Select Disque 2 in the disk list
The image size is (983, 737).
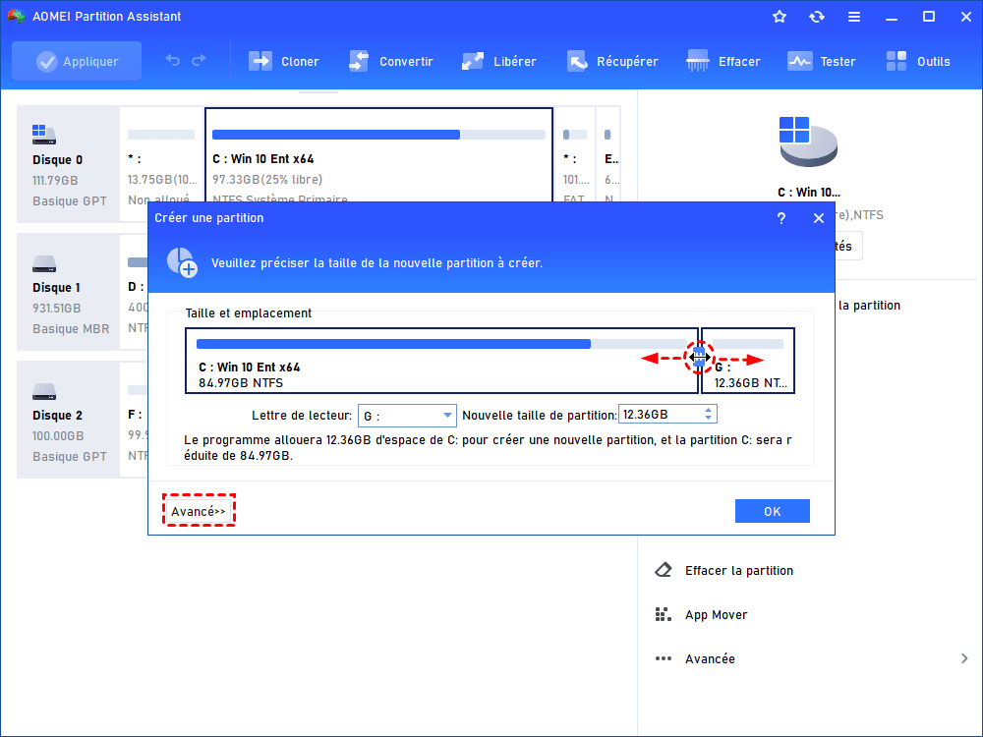coord(69,420)
